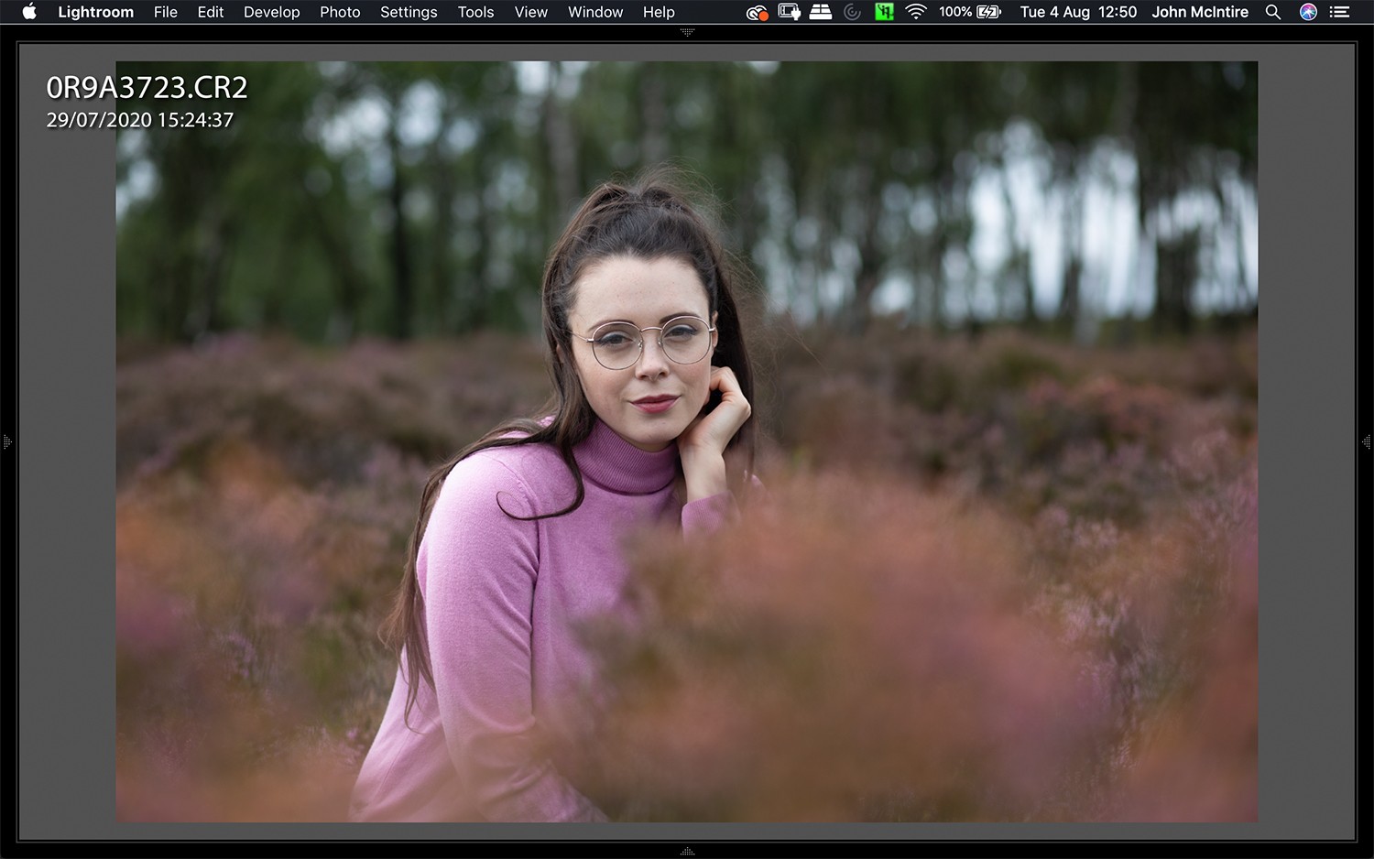Open the Wi-Fi status menu
Viewport: 1374px width, 859px height.
click(x=915, y=12)
